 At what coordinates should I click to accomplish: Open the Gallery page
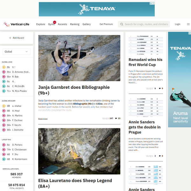click(87, 24)
